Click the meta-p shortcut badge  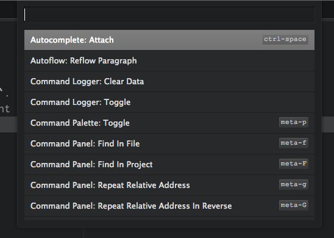[x=294, y=122]
